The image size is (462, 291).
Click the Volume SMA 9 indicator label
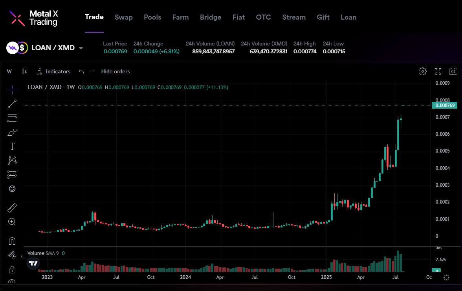[x=43, y=253]
